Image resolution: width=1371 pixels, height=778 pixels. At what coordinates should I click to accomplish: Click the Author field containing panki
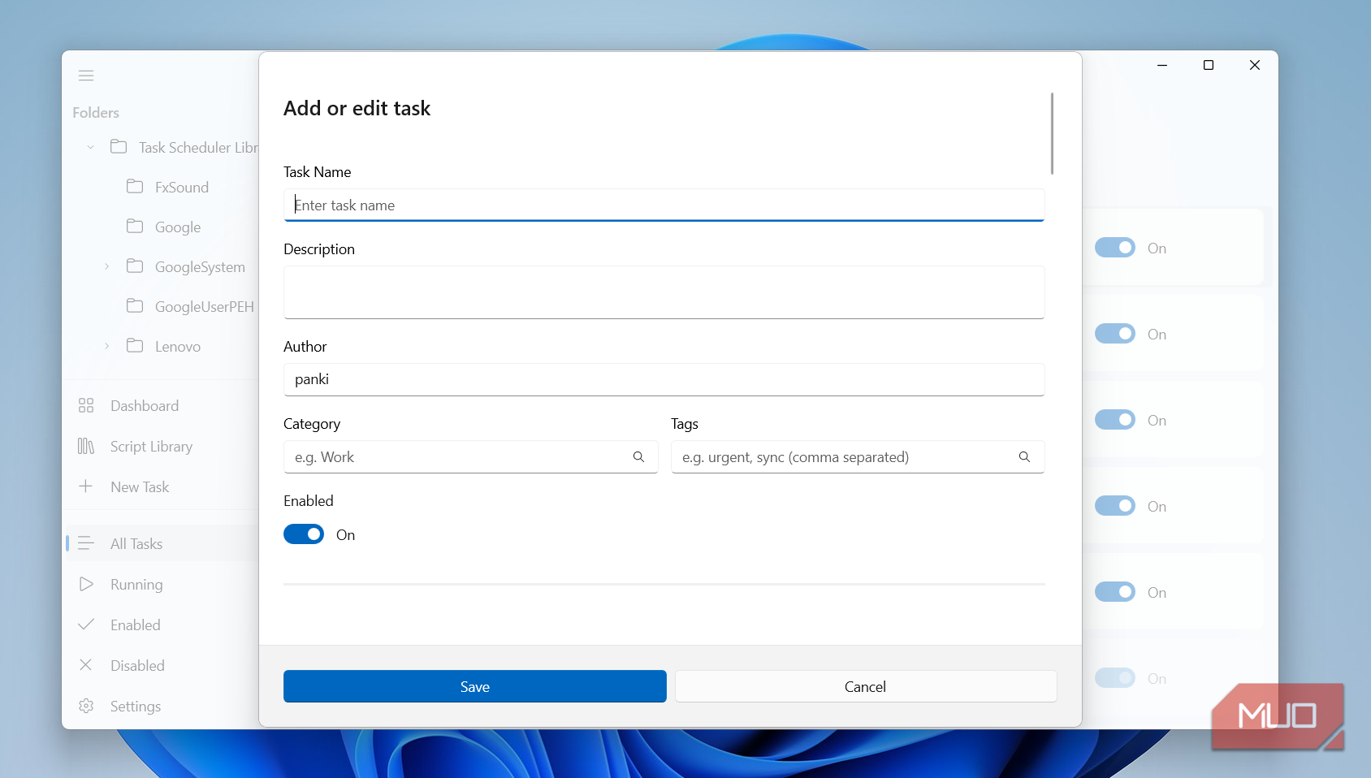664,379
